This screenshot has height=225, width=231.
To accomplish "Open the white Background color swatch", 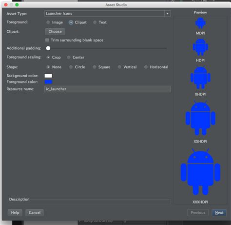I will [48, 76].
